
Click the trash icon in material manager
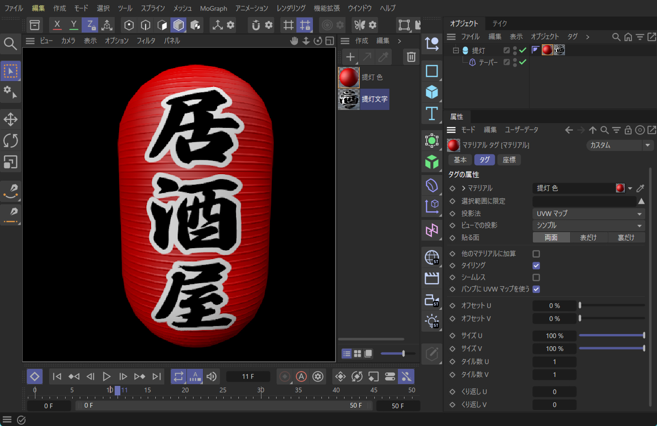click(411, 57)
